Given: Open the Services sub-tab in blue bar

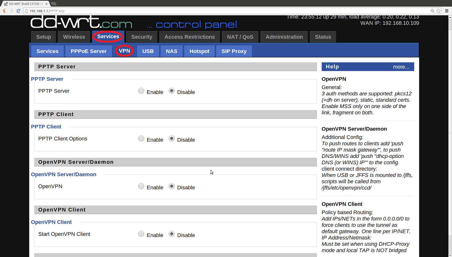Looking at the screenshot, I should tap(47, 51).
